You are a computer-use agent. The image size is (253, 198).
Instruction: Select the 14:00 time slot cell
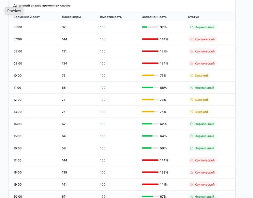coord(17,124)
